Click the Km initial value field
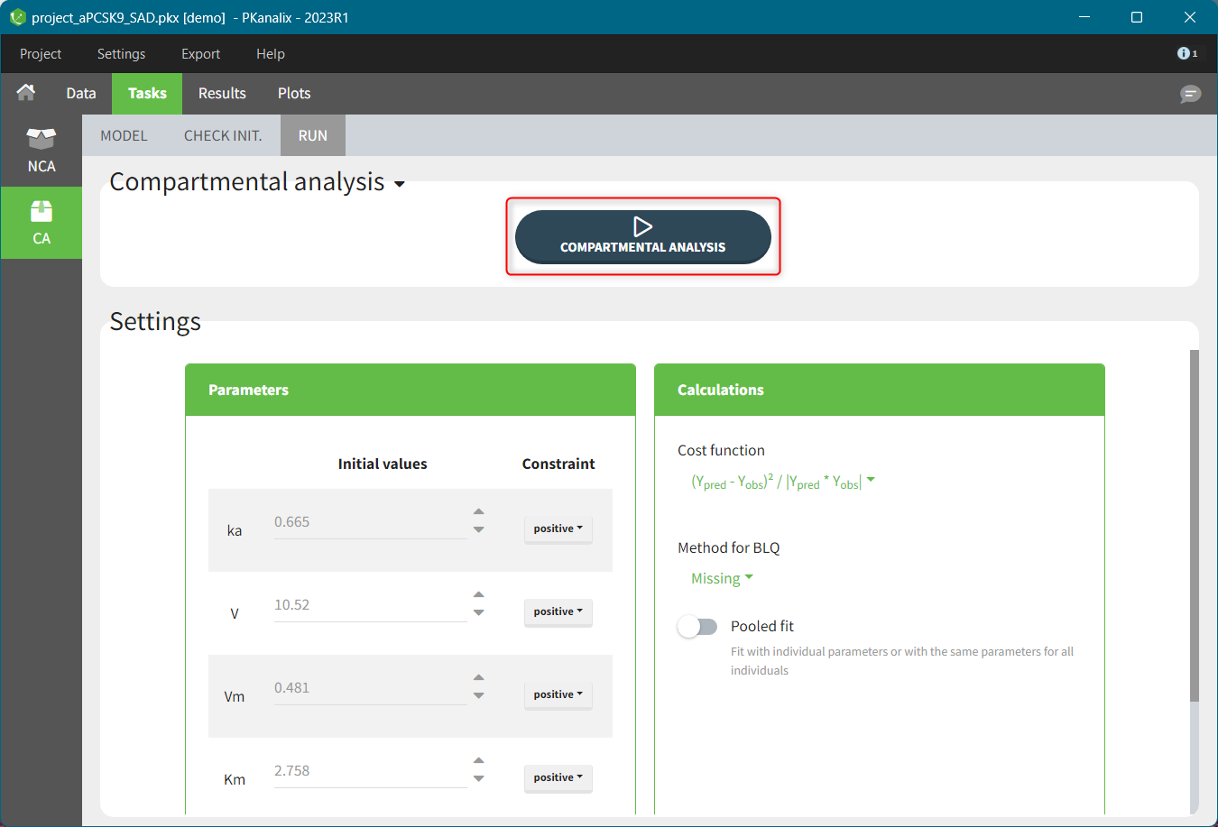Screen dimensions: 1218x827 pyautogui.click(x=370, y=771)
